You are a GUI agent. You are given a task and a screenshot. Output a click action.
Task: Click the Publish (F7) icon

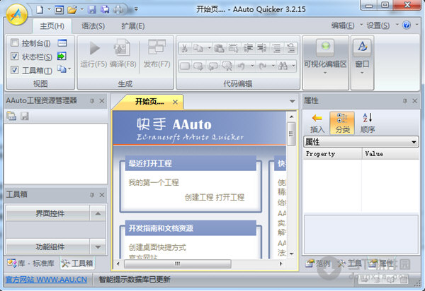(157, 53)
